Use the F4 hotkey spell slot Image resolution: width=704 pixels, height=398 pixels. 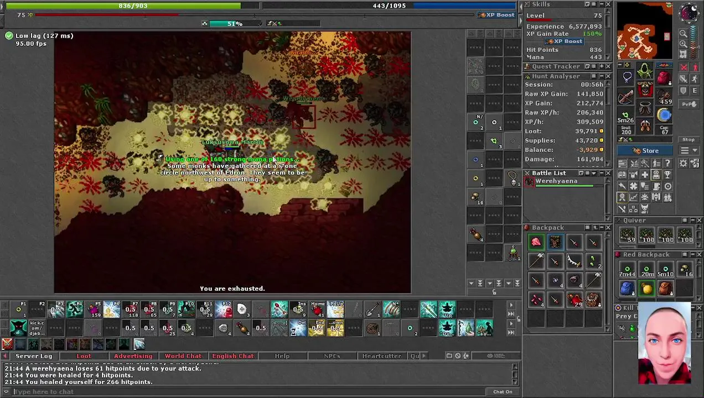click(75, 310)
